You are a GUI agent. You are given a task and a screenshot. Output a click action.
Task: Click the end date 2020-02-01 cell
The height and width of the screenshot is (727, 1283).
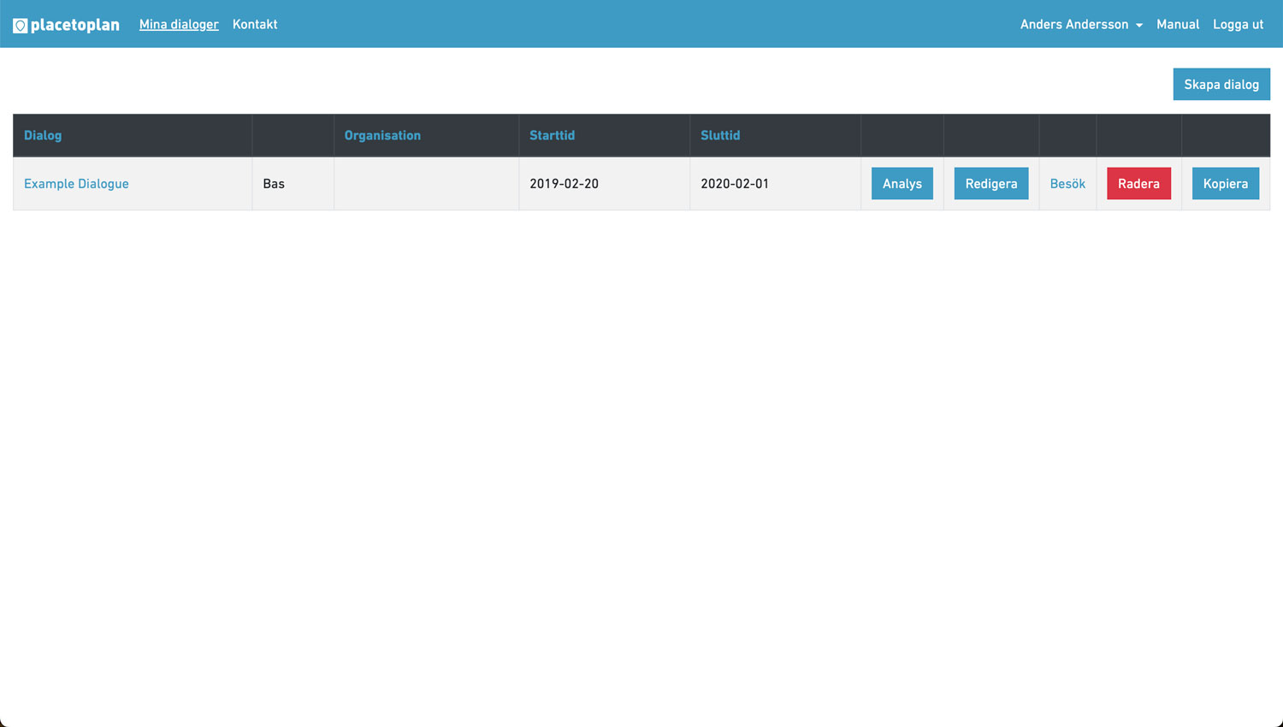[735, 184]
